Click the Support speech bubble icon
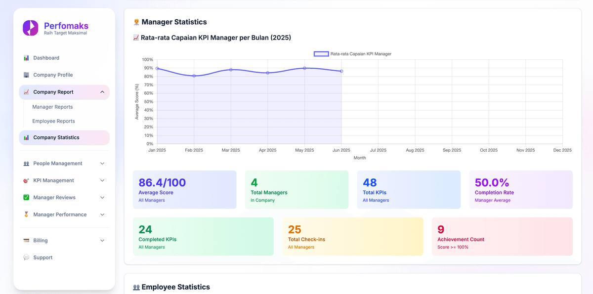Image resolution: width=593 pixels, height=294 pixels. [x=26, y=258]
